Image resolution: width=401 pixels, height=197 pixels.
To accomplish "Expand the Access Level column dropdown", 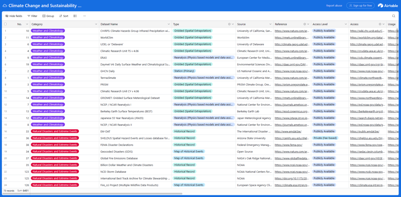I will click(x=346, y=24).
